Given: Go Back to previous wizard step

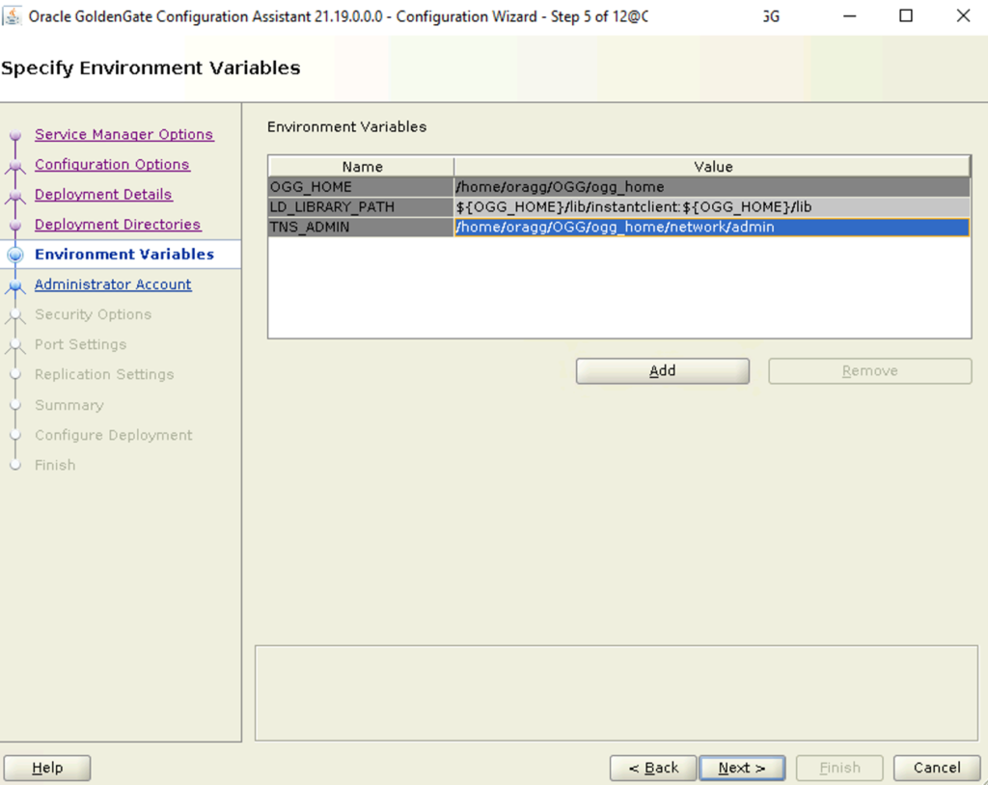Looking at the screenshot, I should click(653, 768).
